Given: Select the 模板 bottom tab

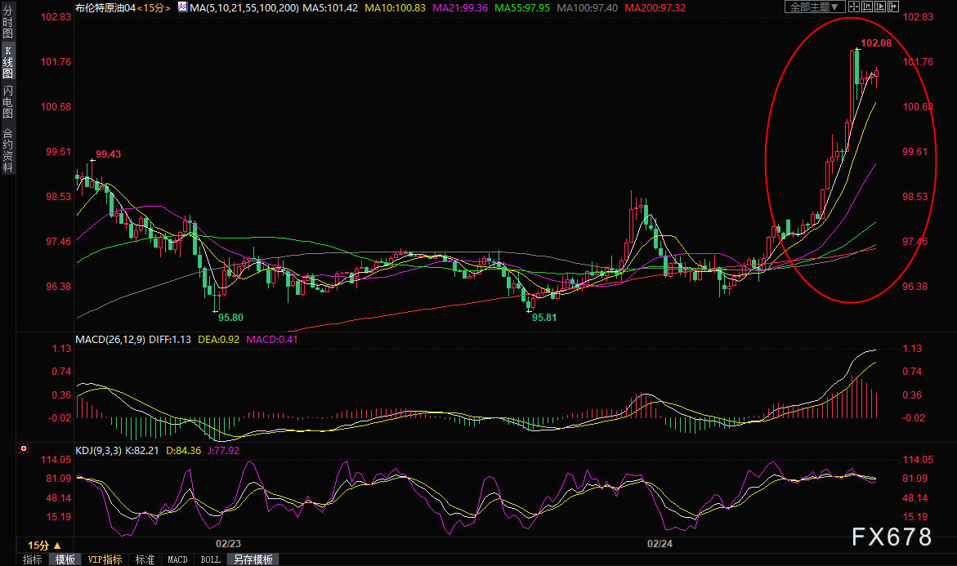Looking at the screenshot, I should tap(65, 559).
